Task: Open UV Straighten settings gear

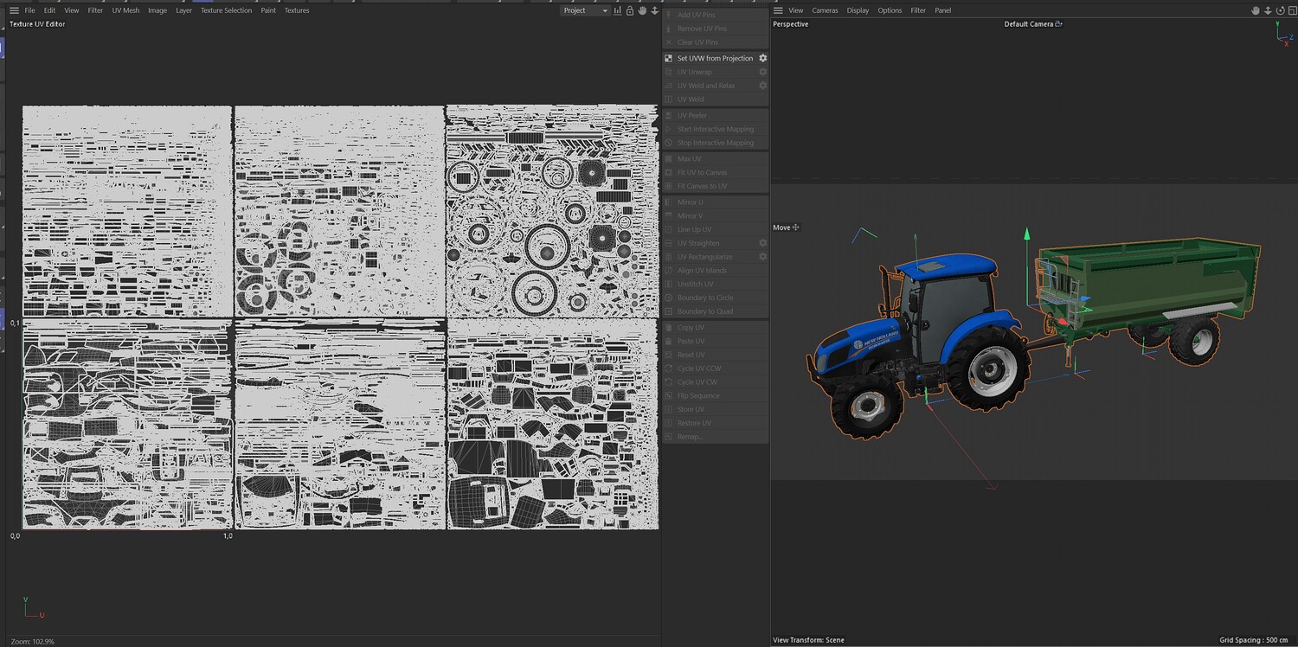Action: click(762, 243)
